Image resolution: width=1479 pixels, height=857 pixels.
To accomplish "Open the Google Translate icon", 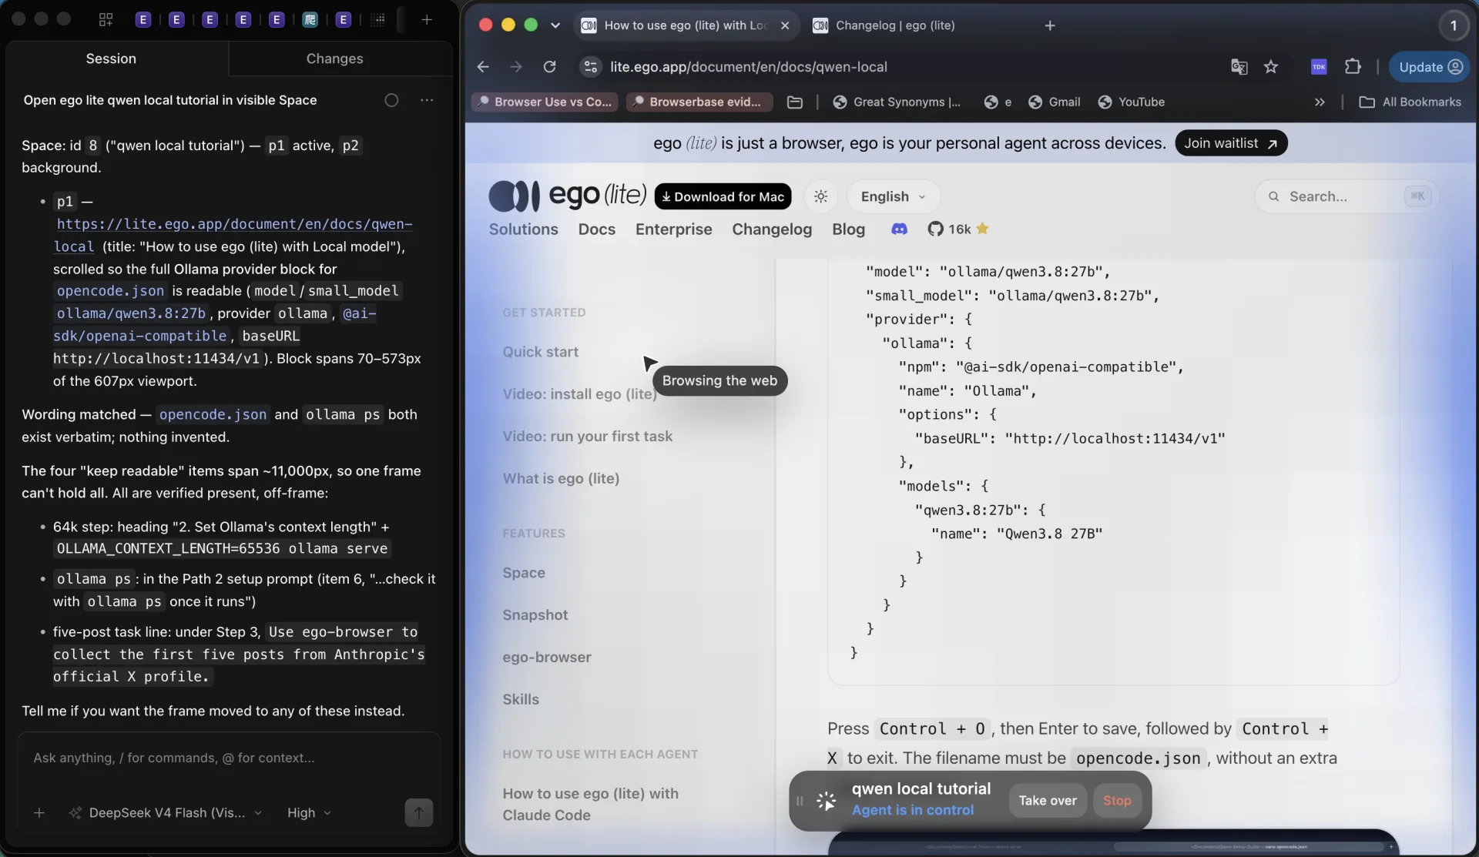I will tap(1239, 67).
